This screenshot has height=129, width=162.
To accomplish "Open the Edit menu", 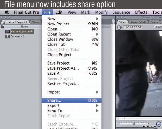I will point(59,12).
